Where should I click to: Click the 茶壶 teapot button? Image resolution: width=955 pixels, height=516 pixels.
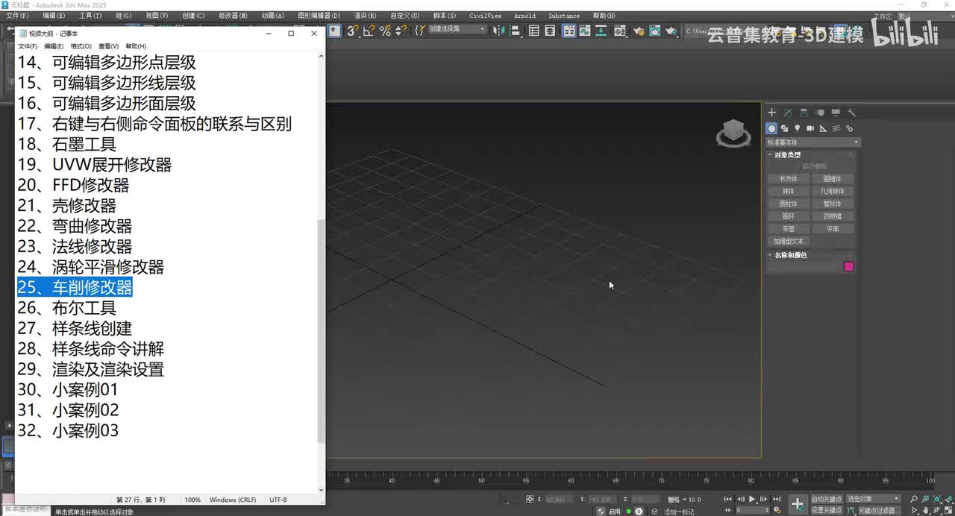(789, 229)
